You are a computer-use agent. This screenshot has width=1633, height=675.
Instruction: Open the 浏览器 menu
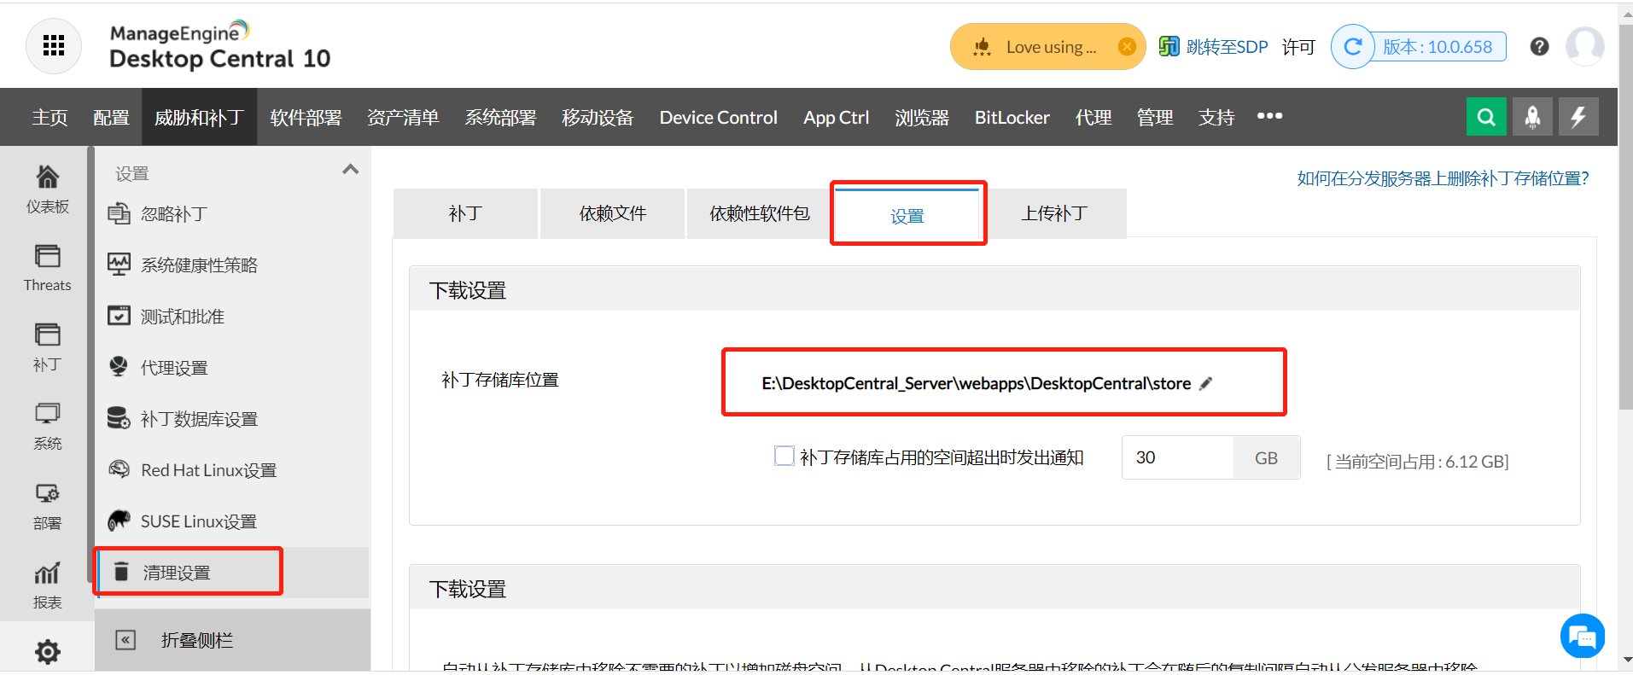point(922,117)
